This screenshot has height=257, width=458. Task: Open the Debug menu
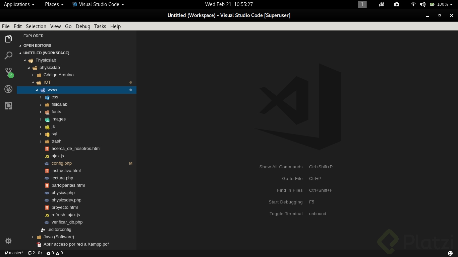click(x=83, y=26)
